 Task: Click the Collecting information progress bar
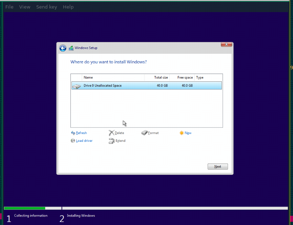pyautogui.click(x=33, y=208)
